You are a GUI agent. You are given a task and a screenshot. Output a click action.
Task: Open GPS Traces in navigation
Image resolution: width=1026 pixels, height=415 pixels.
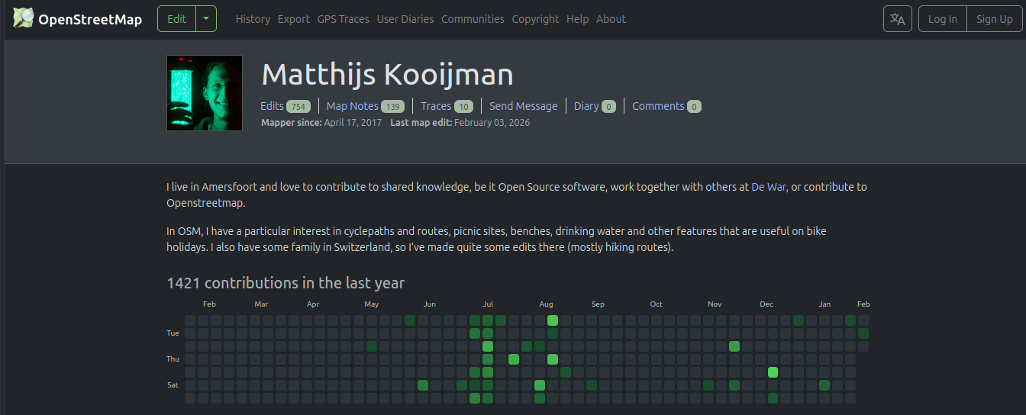(x=343, y=19)
